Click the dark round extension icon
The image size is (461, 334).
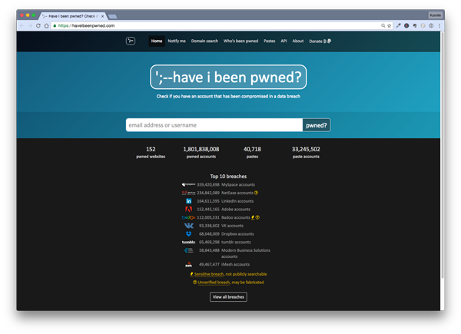pyautogui.click(x=406, y=26)
